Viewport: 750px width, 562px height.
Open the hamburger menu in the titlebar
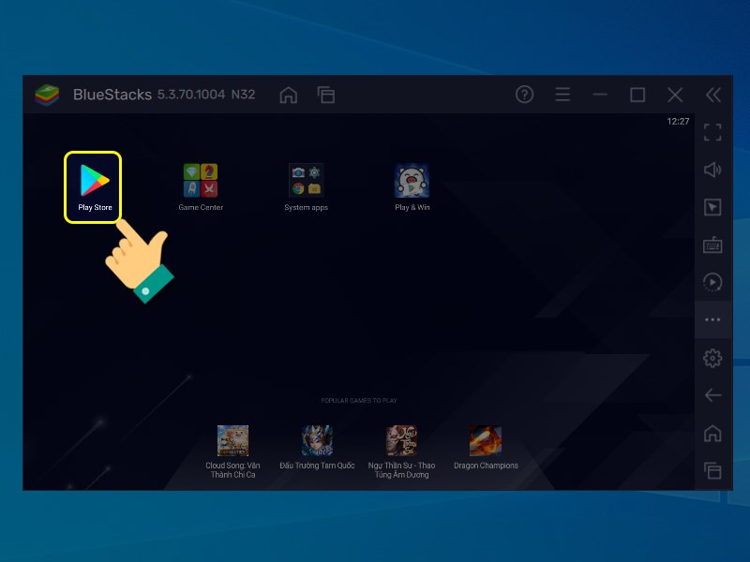pyautogui.click(x=562, y=95)
